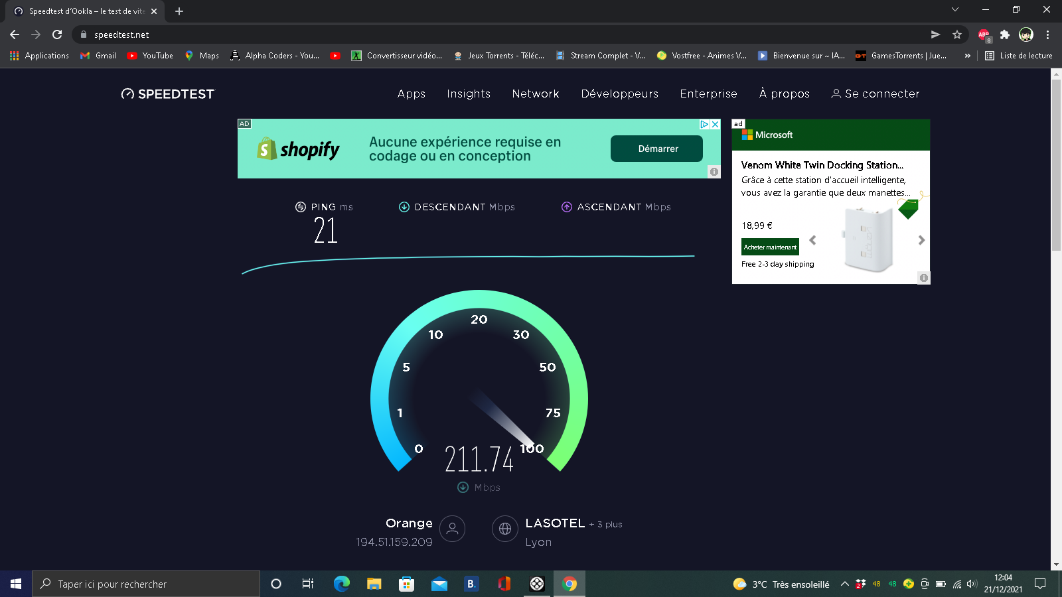This screenshot has height=597, width=1062.
Task: Close the Shopify ad with the X
Action: tap(716, 124)
